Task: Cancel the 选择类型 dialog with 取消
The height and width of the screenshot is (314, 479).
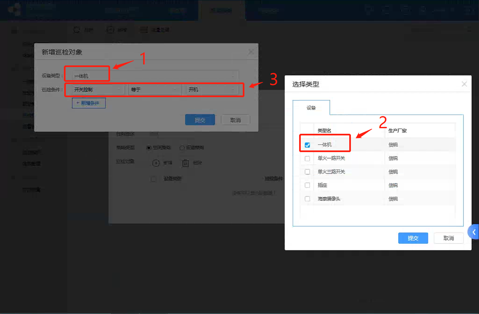Action: click(449, 238)
